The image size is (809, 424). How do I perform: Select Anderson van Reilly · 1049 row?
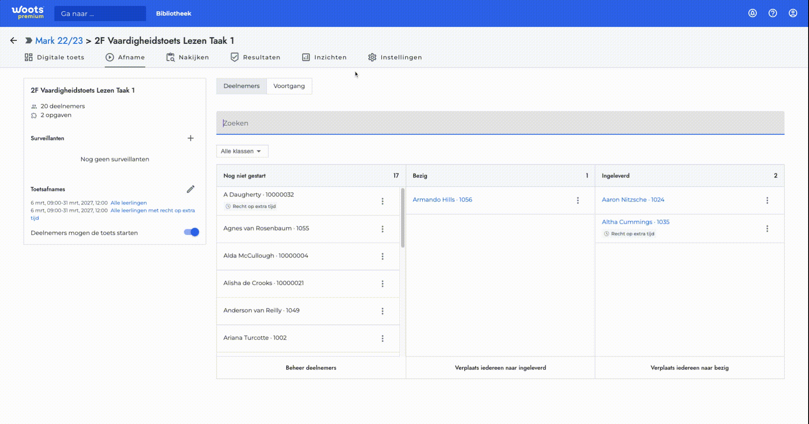pos(308,311)
